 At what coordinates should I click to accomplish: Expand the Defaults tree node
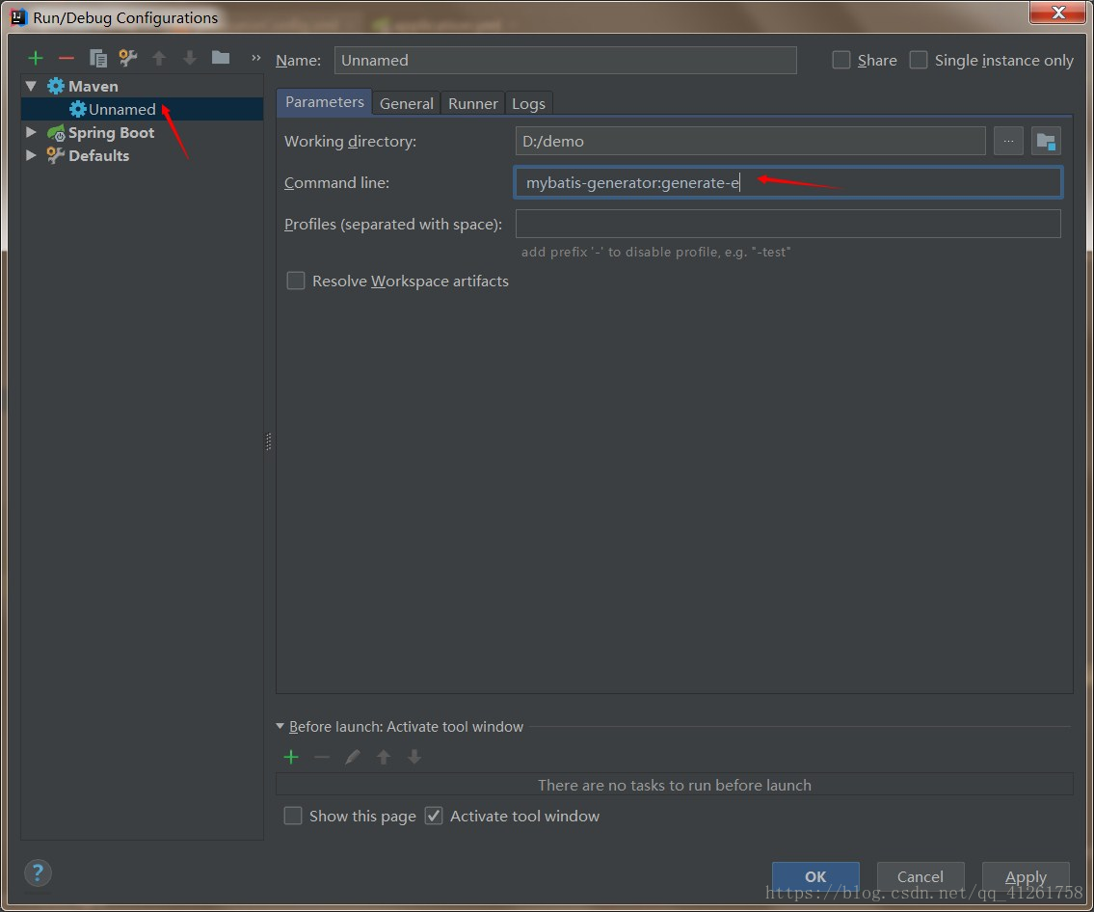[31, 155]
